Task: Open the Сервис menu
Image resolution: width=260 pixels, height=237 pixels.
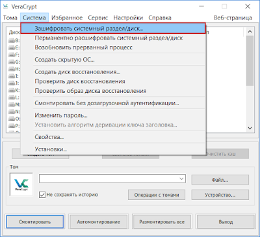Action: click(98, 18)
